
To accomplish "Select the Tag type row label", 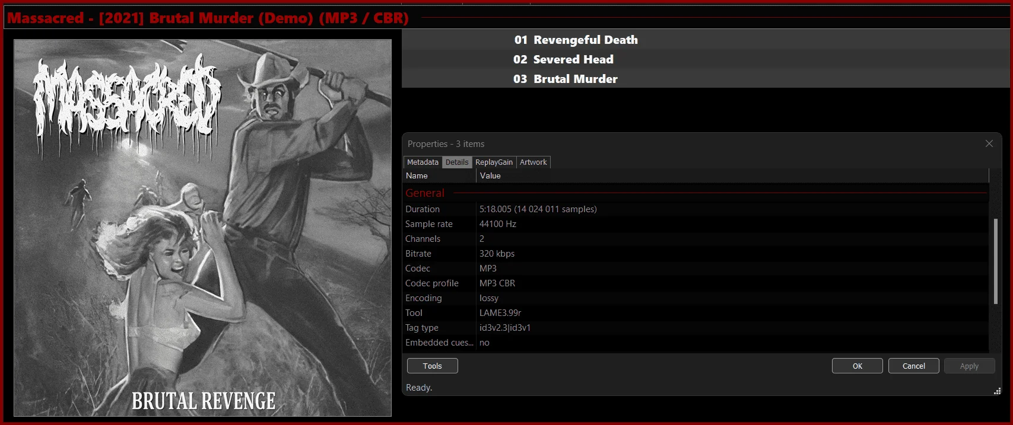I will click(x=422, y=328).
